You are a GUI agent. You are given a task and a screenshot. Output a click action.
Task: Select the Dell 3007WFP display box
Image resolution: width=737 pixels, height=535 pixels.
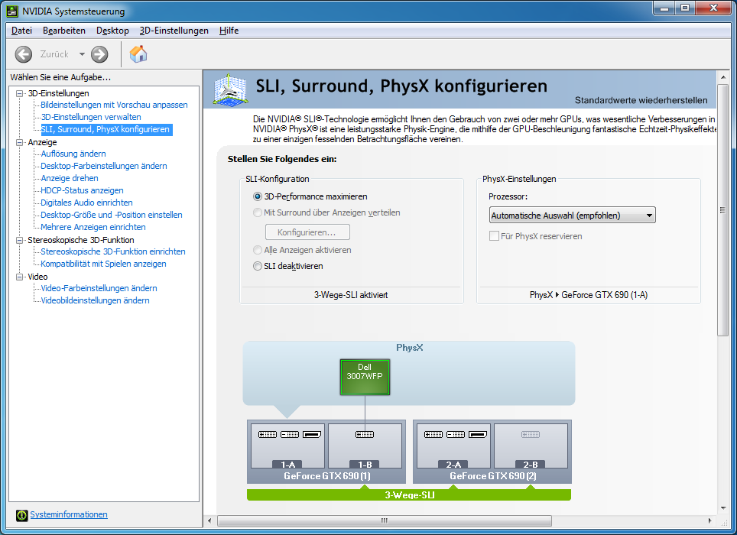[x=365, y=378]
